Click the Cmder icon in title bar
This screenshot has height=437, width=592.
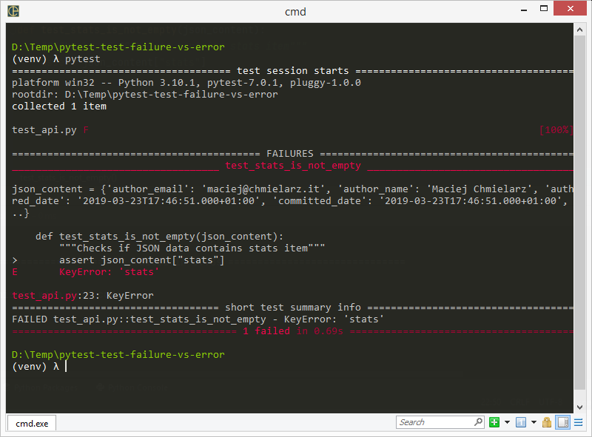tap(13, 11)
